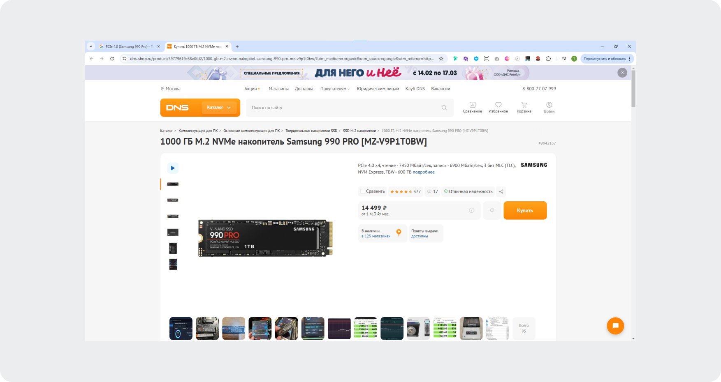Screen dimensions: 721x382
Task: Play the product video
Action: 173,168
